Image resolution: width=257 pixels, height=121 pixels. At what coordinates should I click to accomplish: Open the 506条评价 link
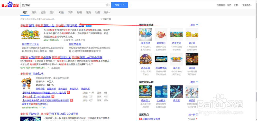coord(80,40)
